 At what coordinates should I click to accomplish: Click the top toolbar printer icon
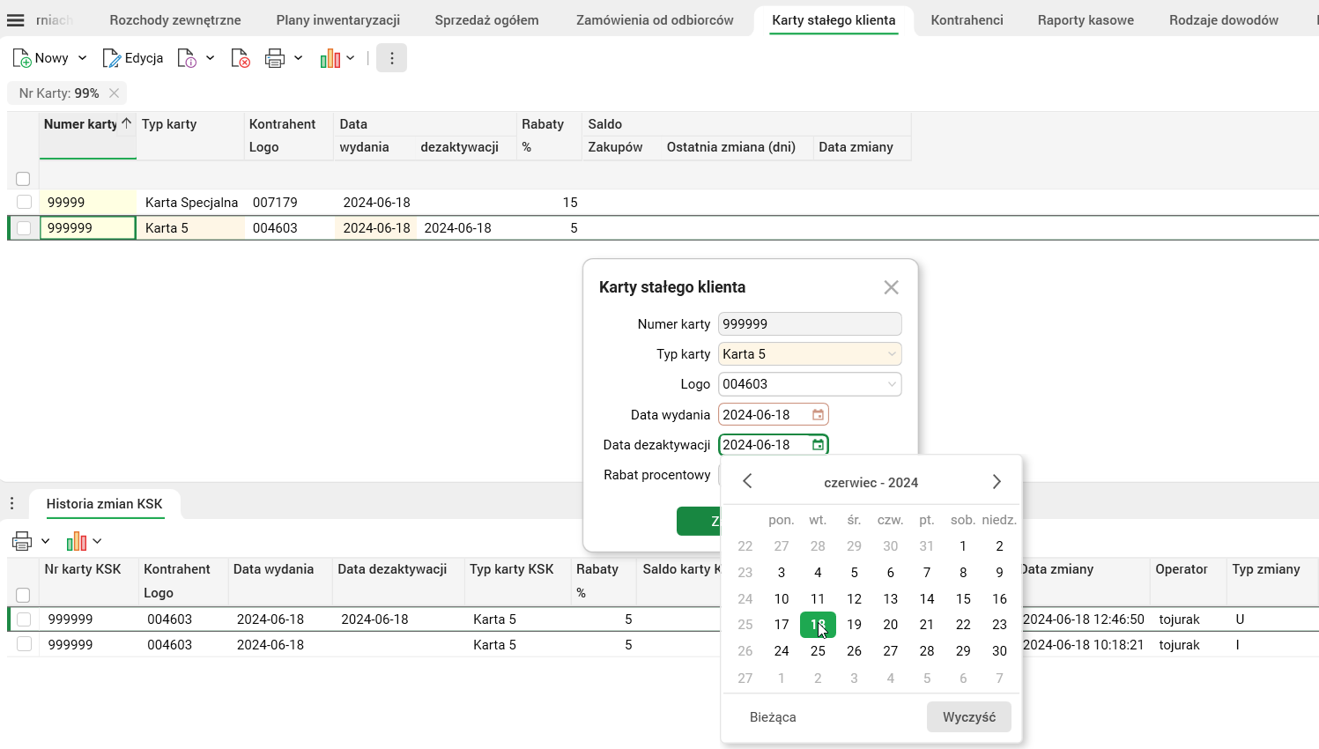click(x=275, y=58)
